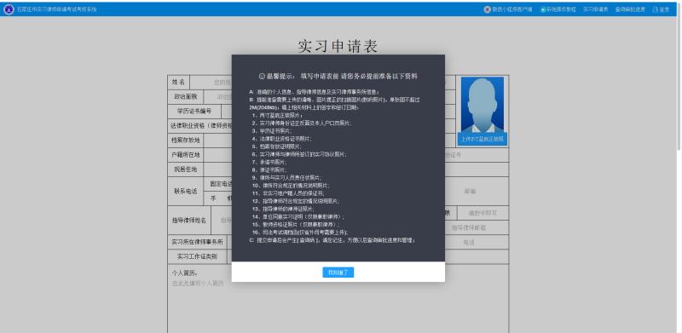This screenshot has height=333, width=682.
Task: Click list item 3、学历证书照片
Action: click(x=272, y=131)
